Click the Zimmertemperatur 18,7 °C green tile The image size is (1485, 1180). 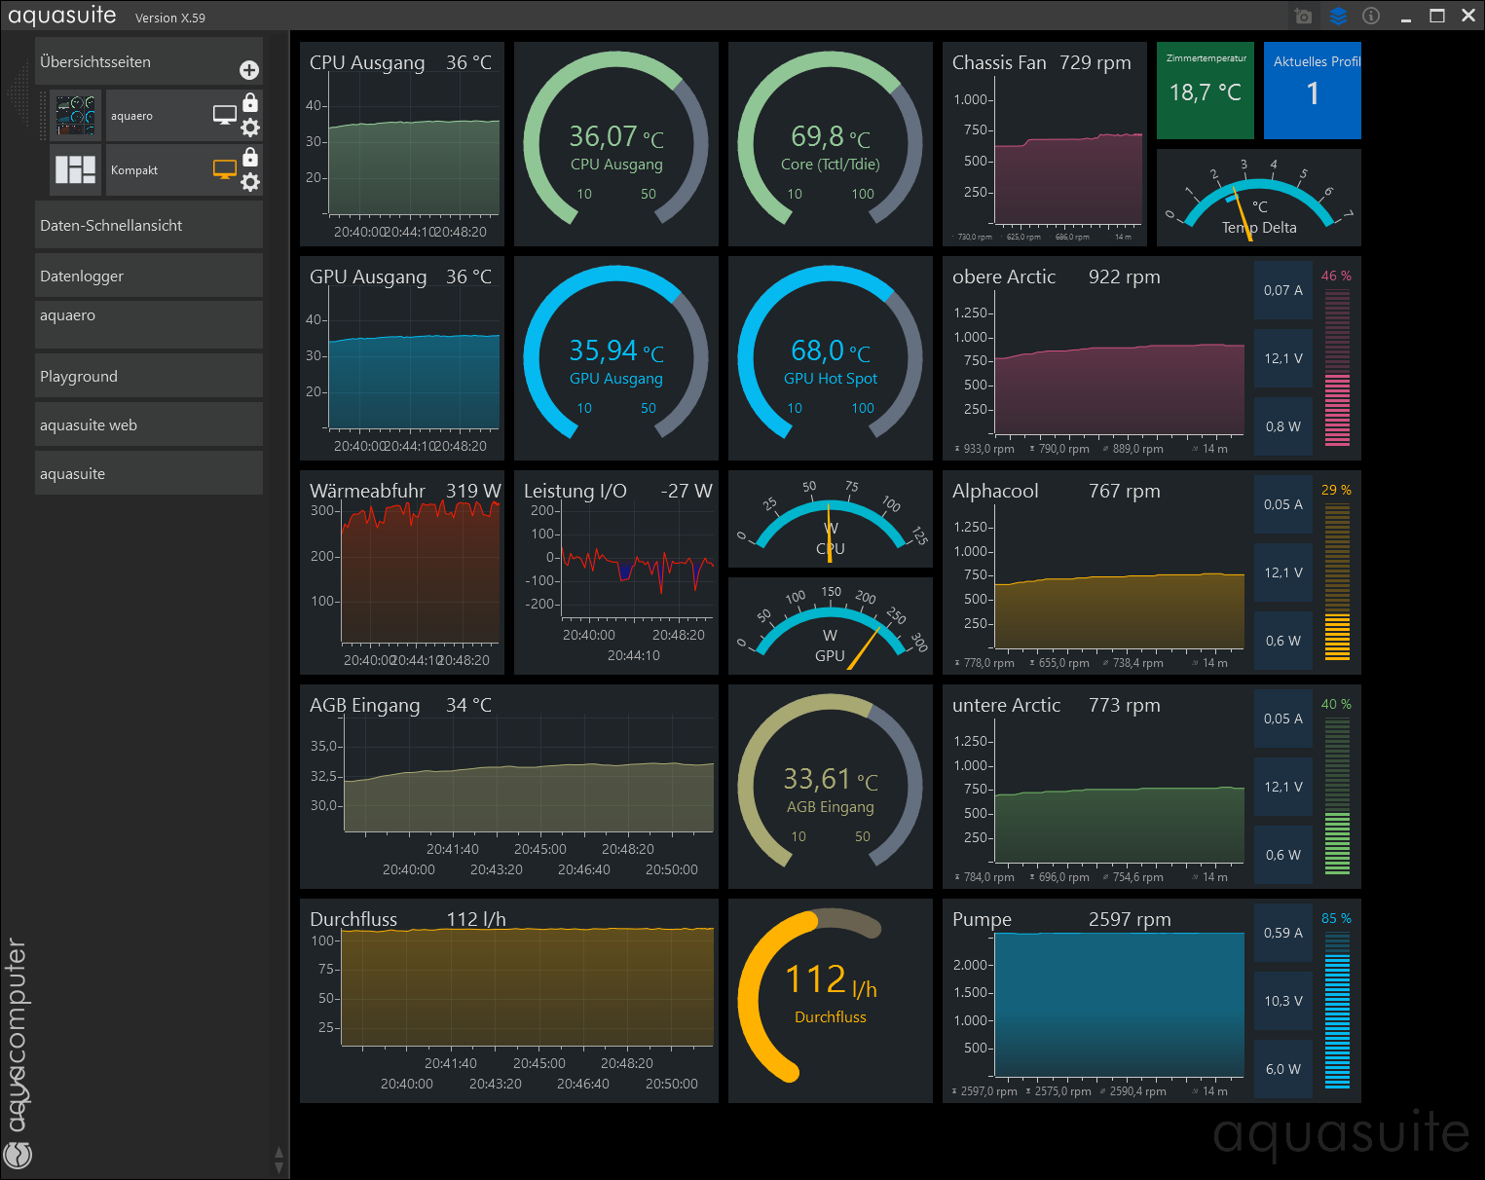point(1206,91)
